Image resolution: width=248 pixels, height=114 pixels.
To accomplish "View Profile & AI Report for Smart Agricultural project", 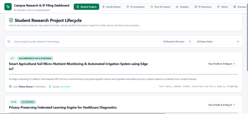I will 222,64.
